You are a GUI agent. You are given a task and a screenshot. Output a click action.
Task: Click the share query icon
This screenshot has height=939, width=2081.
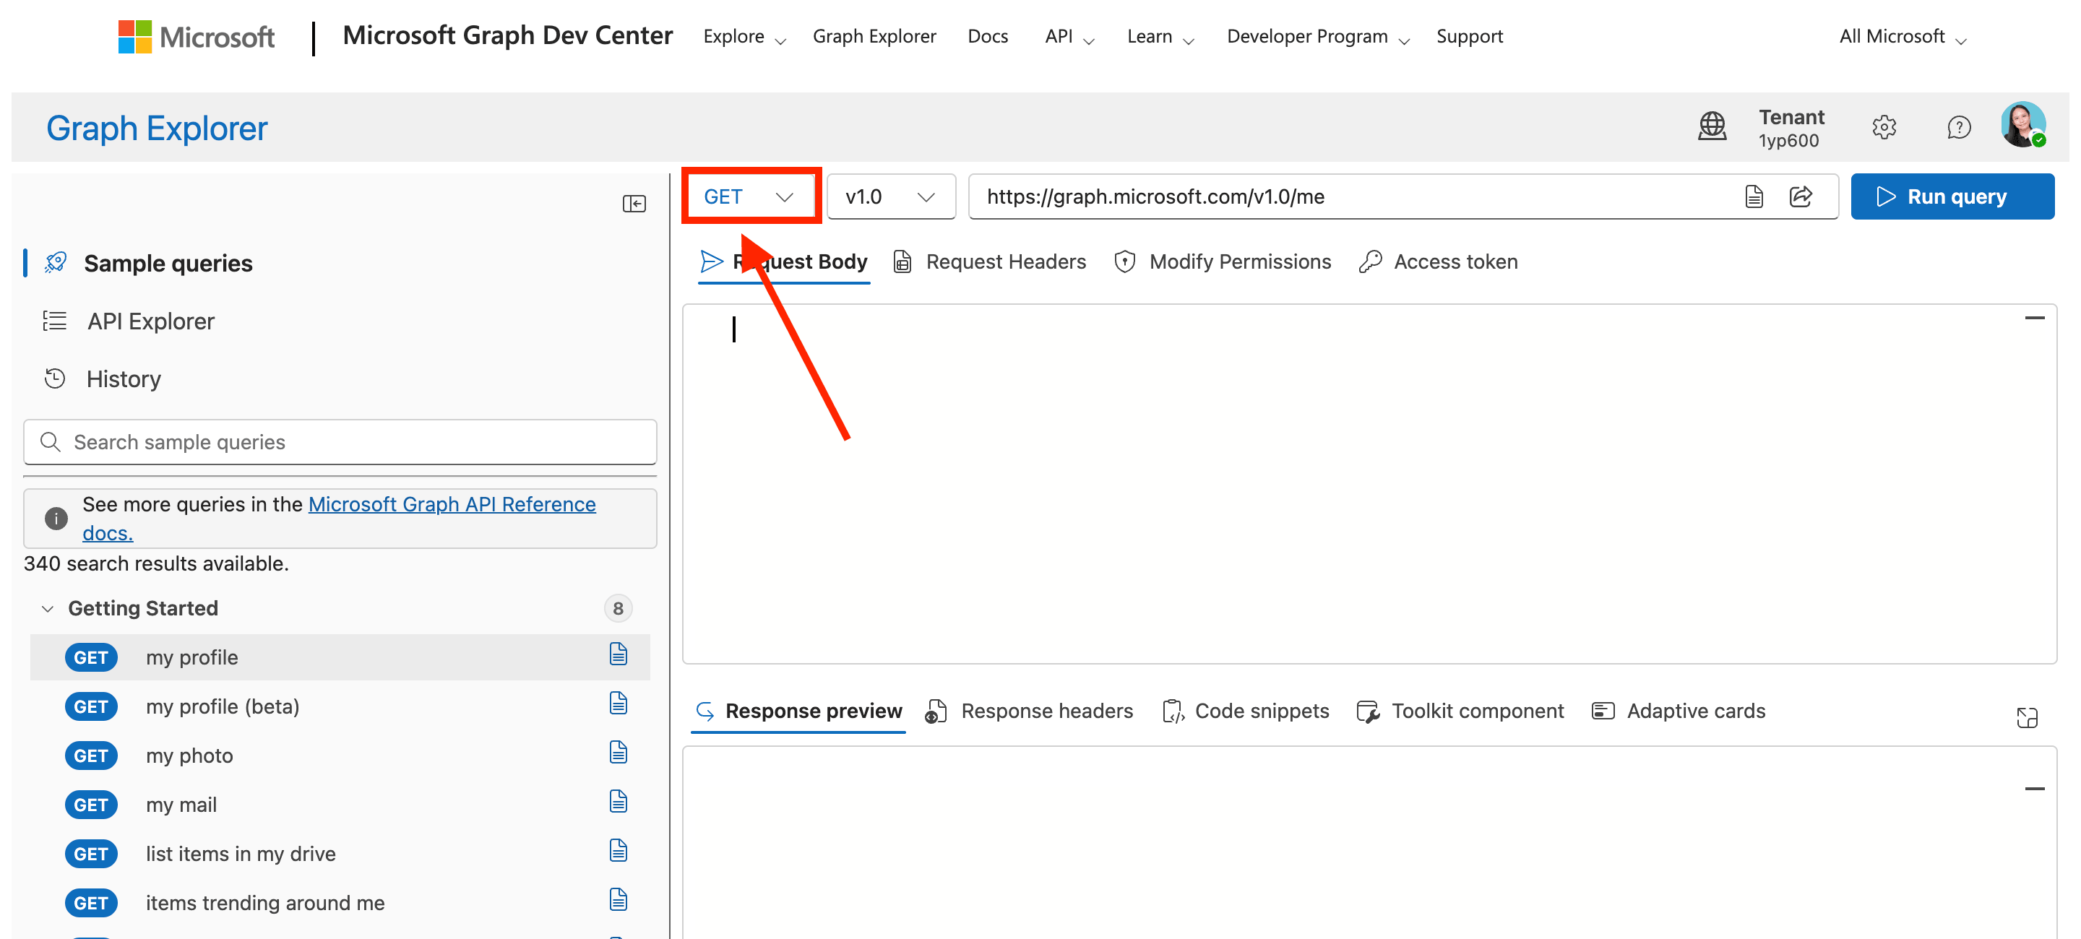coord(1801,196)
